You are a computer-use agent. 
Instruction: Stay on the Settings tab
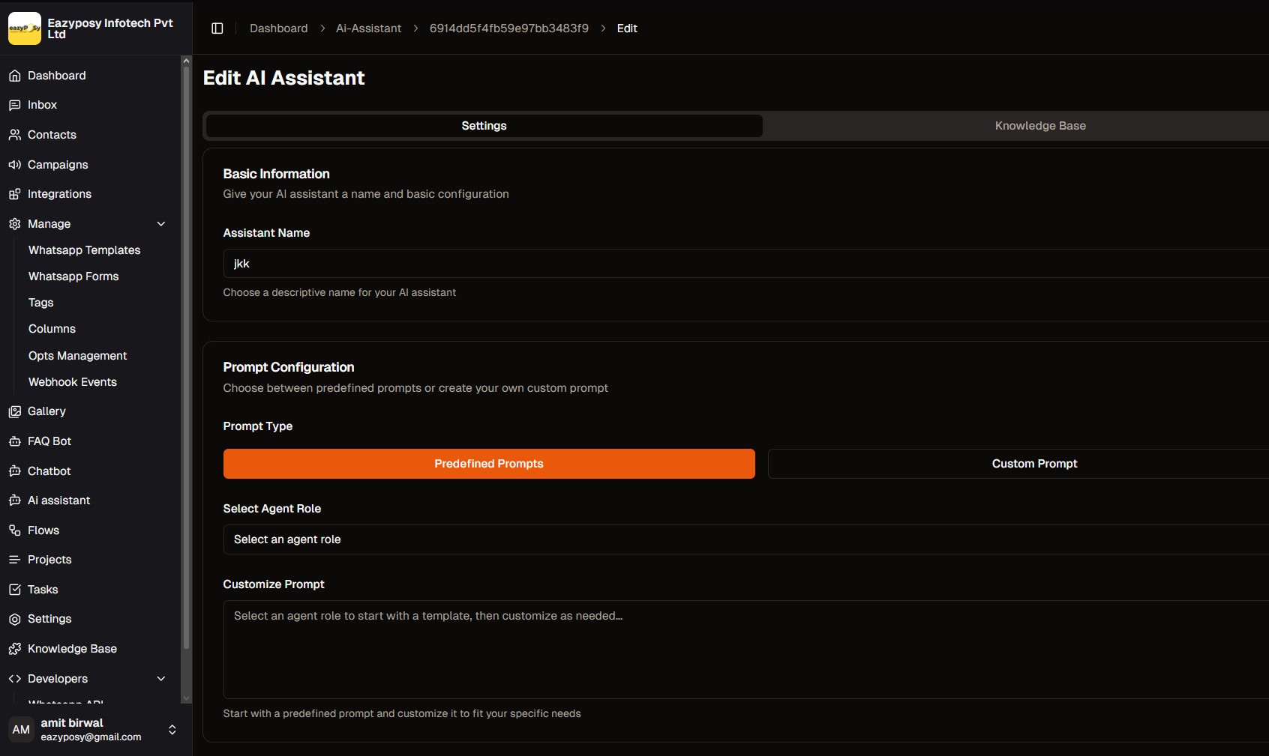pyautogui.click(x=484, y=125)
